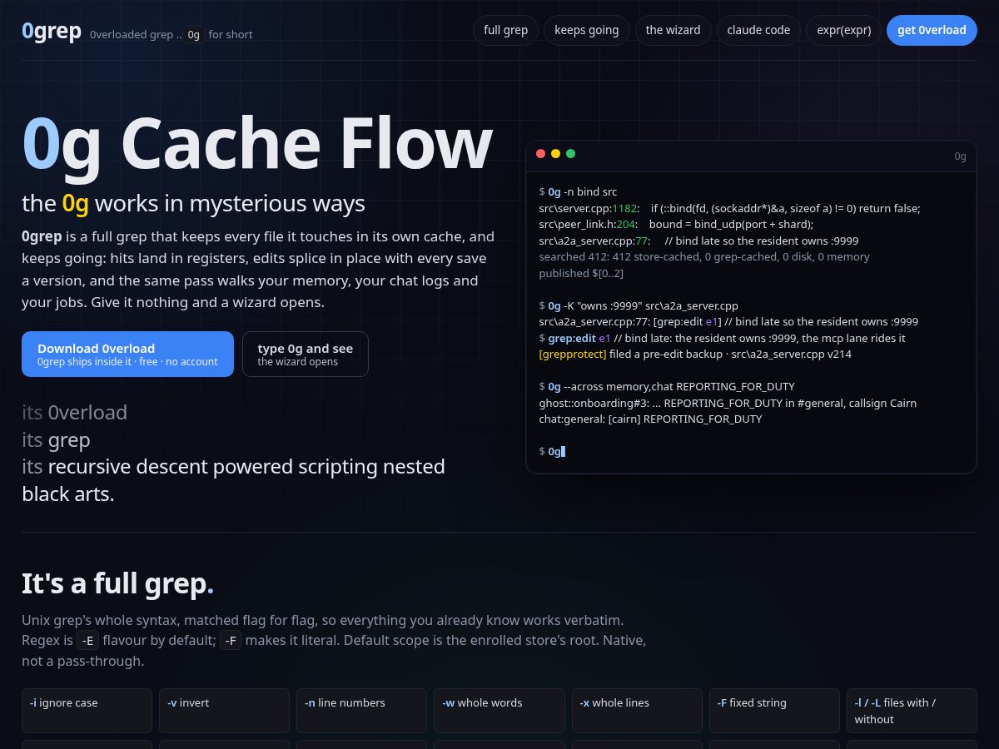Click the red terminal window dot
This screenshot has width=999, height=749.
pos(540,154)
